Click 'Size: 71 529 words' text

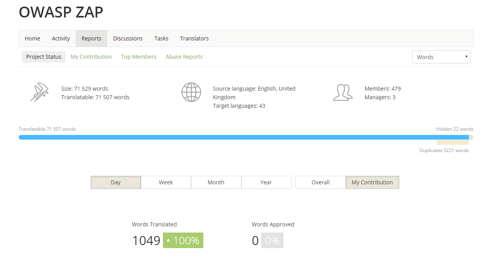coord(85,89)
